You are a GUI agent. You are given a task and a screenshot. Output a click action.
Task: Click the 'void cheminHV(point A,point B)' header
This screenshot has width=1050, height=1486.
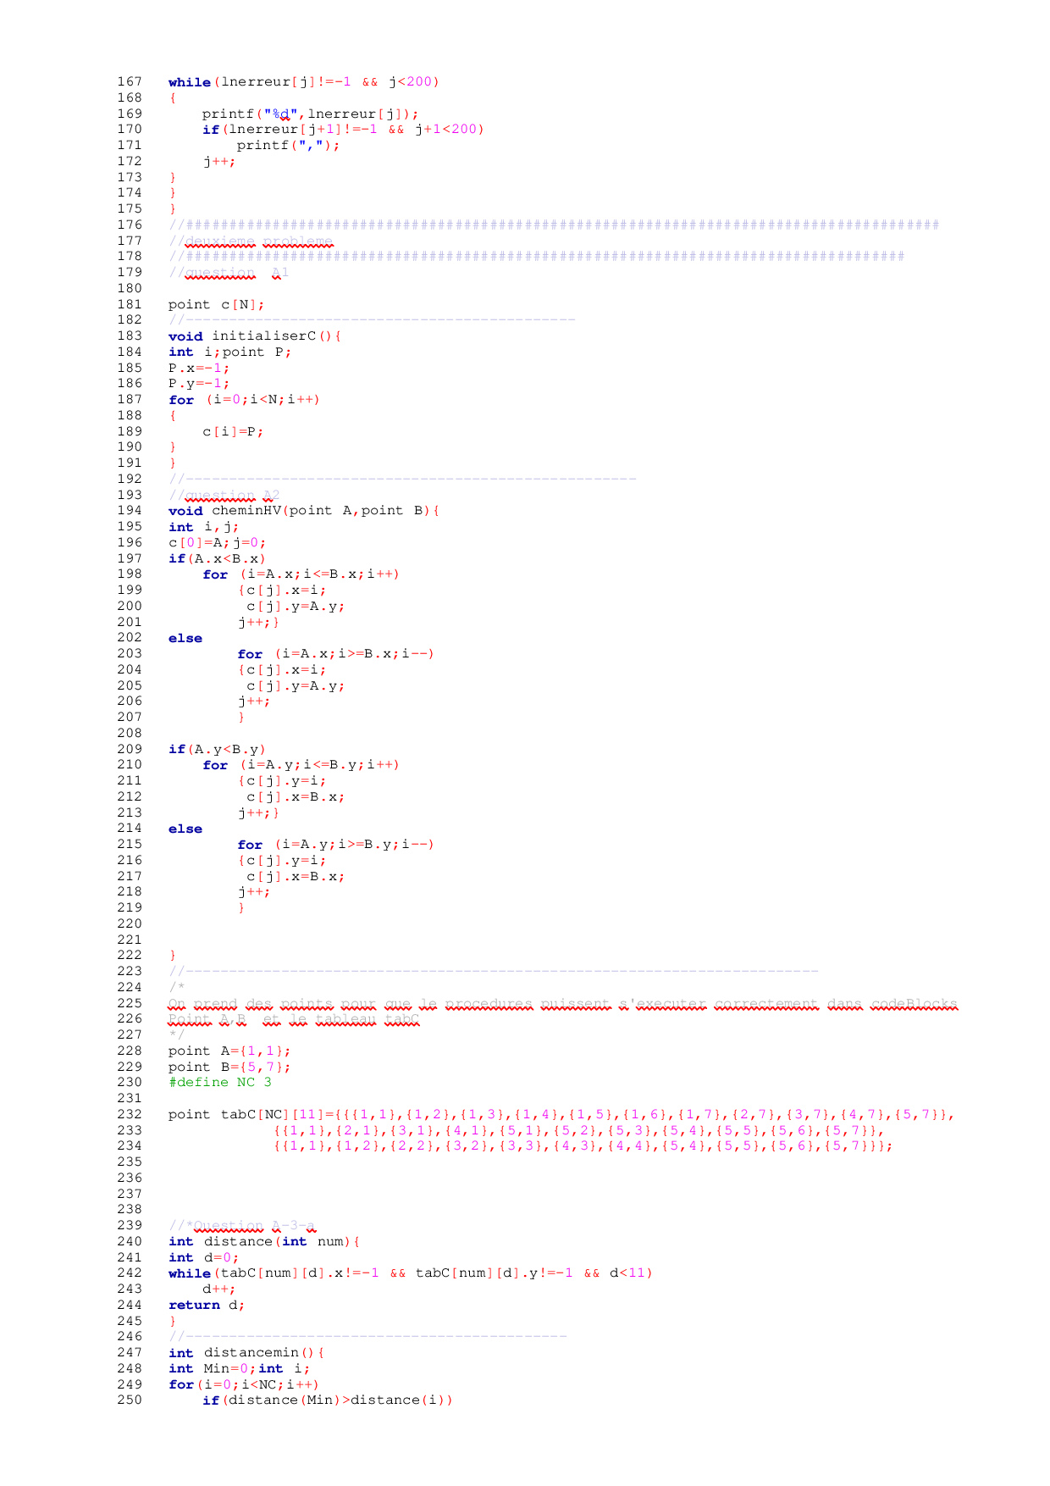(303, 511)
